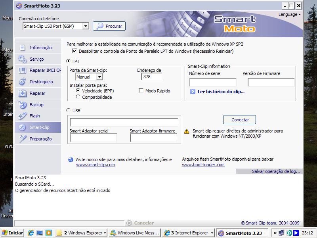Screen dimensions: 317x238
Task: Click the Versão de Firmware field
Action: [271, 82]
